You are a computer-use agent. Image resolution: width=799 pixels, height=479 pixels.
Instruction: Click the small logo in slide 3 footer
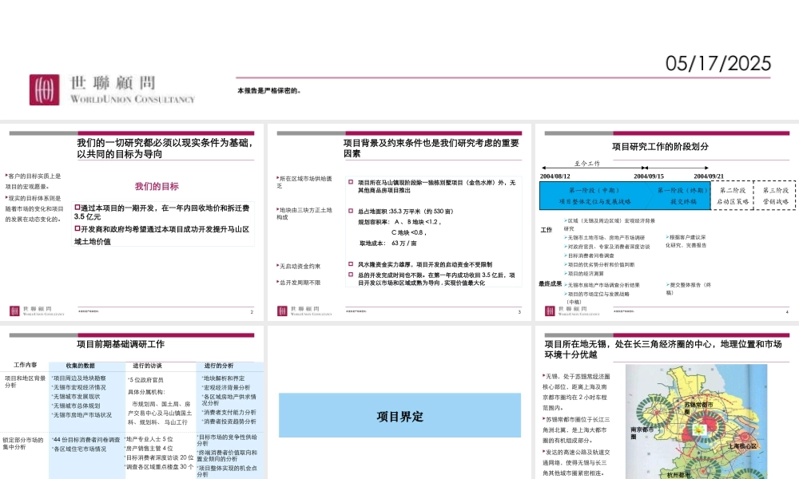click(x=282, y=311)
